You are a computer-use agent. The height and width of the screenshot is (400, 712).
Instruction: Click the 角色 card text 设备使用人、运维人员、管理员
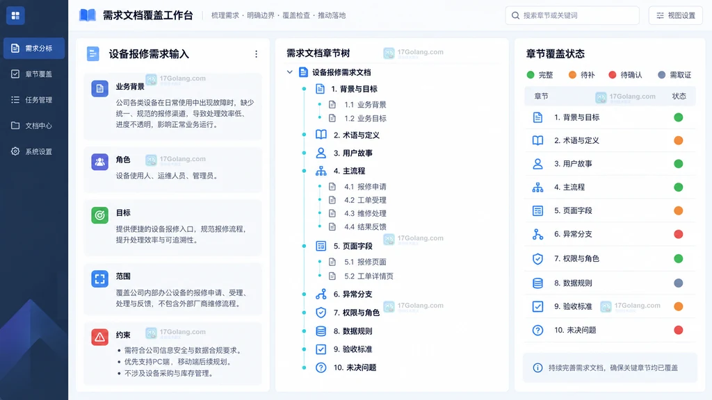tap(167, 176)
